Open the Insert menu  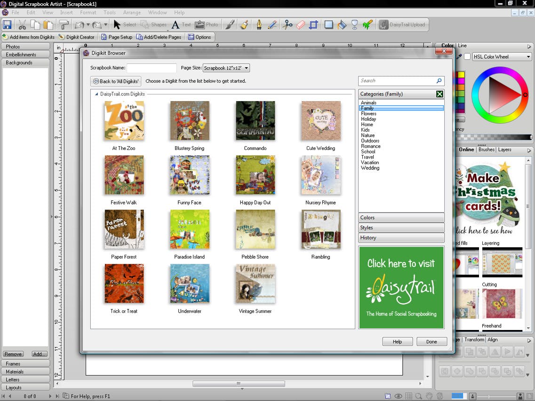point(66,12)
